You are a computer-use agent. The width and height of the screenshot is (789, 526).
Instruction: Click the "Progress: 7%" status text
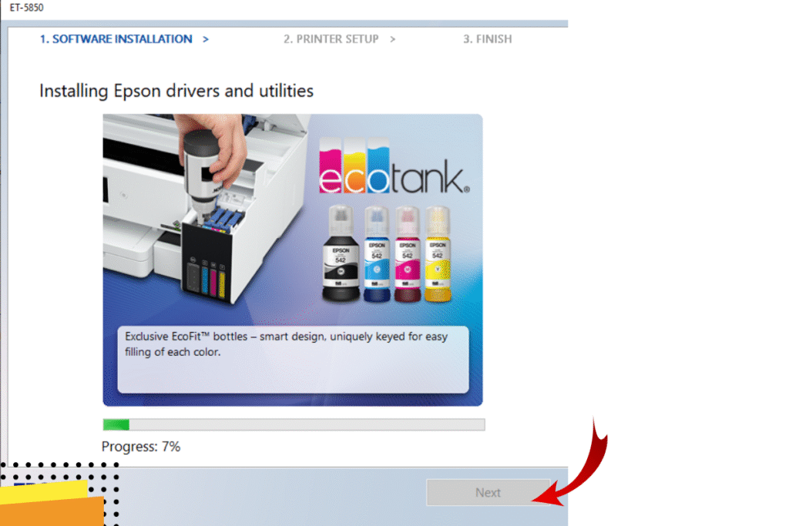click(x=141, y=447)
